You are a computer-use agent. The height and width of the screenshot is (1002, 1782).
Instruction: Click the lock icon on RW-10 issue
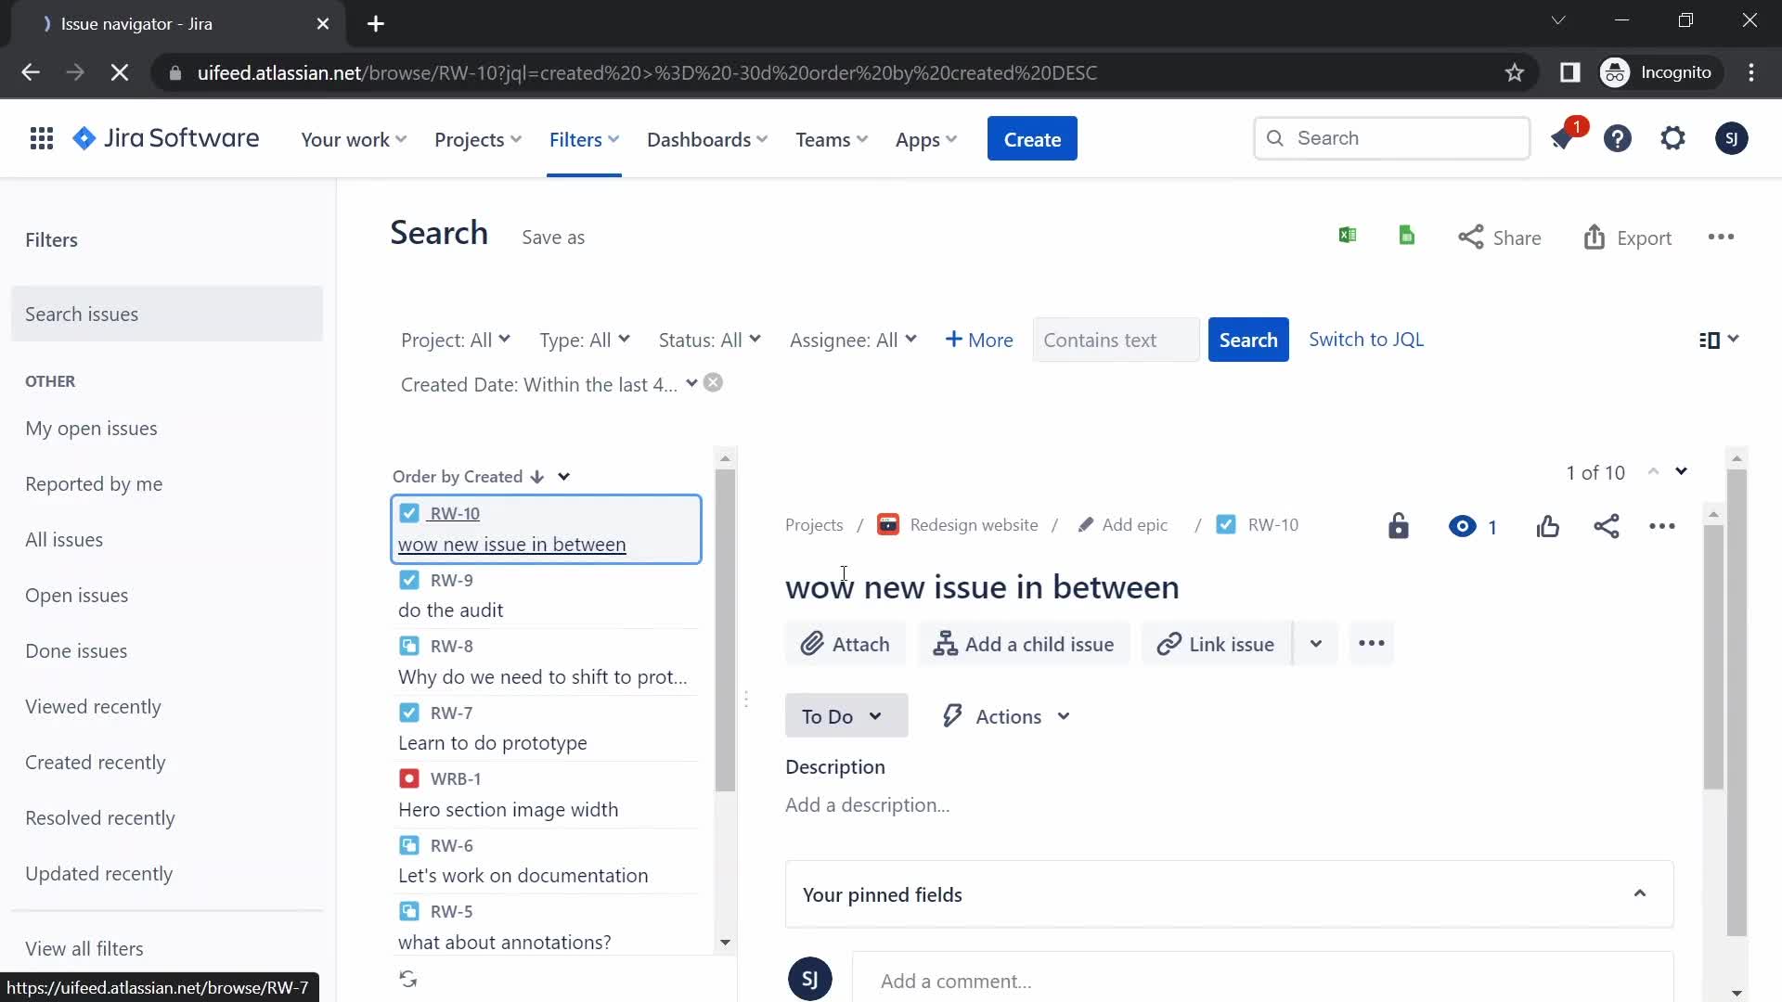click(1399, 526)
